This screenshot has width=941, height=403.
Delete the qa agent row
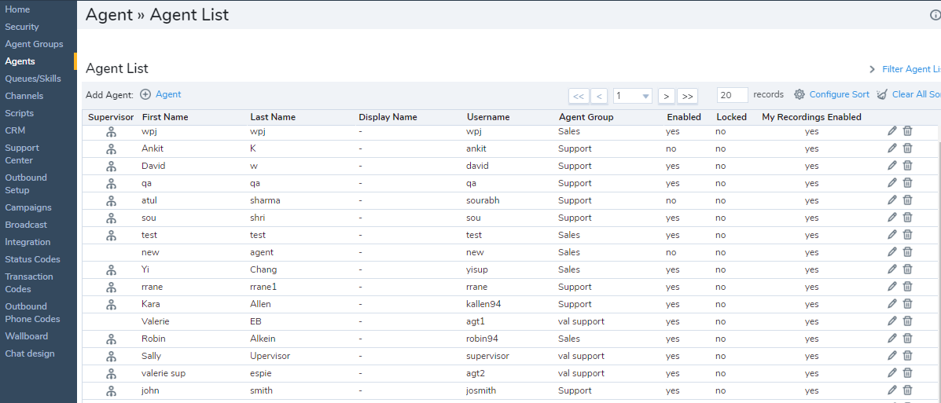click(907, 183)
